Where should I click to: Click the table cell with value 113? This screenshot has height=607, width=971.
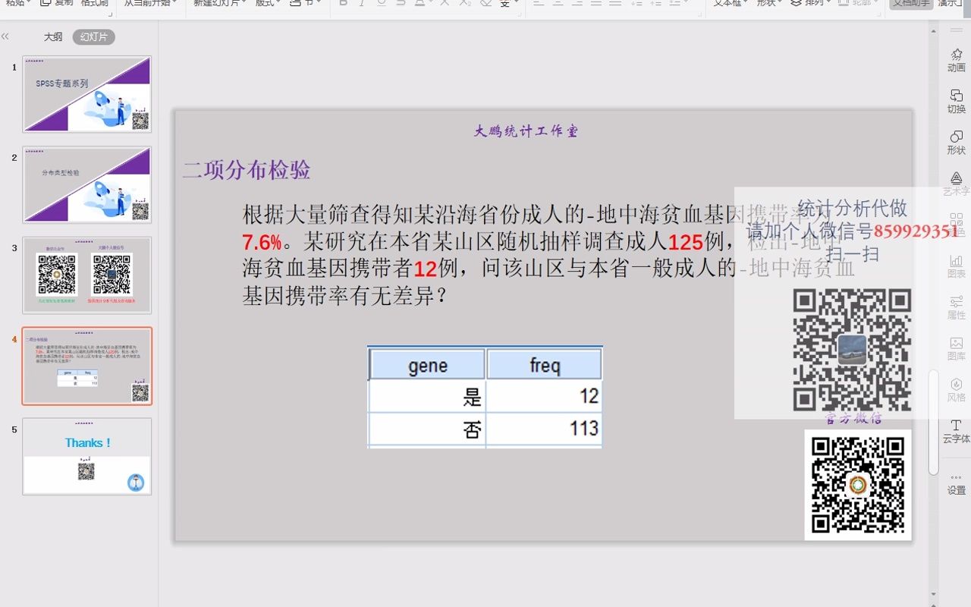tap(544, 429)
